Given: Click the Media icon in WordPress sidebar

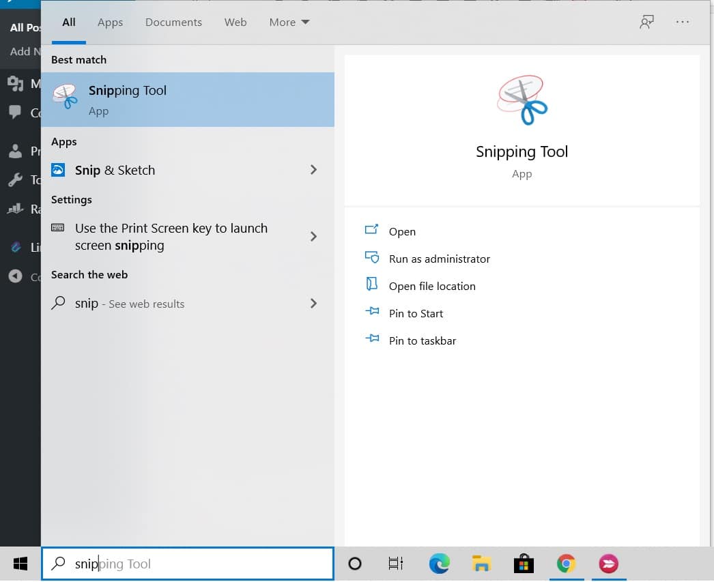Looking at the screenshot, I should (x=15, y=83).
